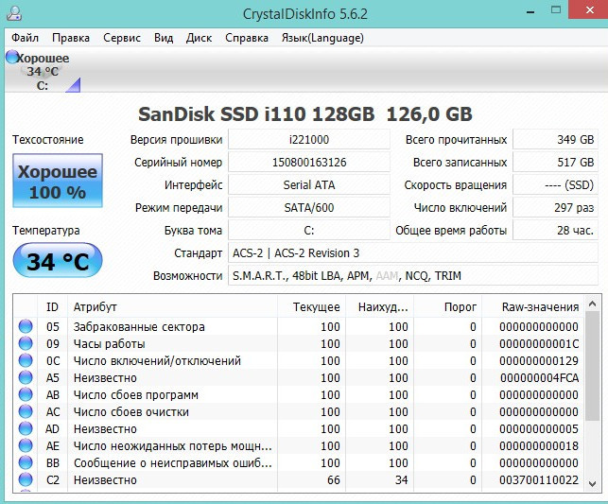Click the CrystalDiskInfo app icon in title bar
This screenshot has width=608, height=504.
[13, 13]
